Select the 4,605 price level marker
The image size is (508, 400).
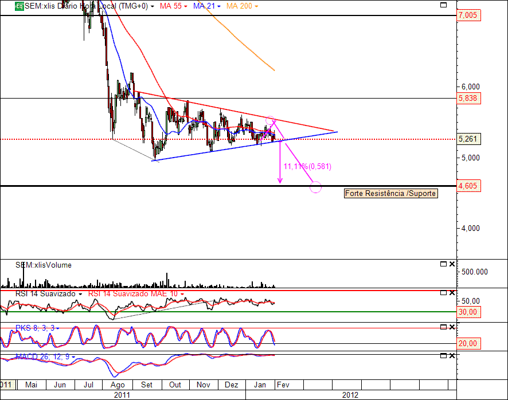click(x=468, y=186)
